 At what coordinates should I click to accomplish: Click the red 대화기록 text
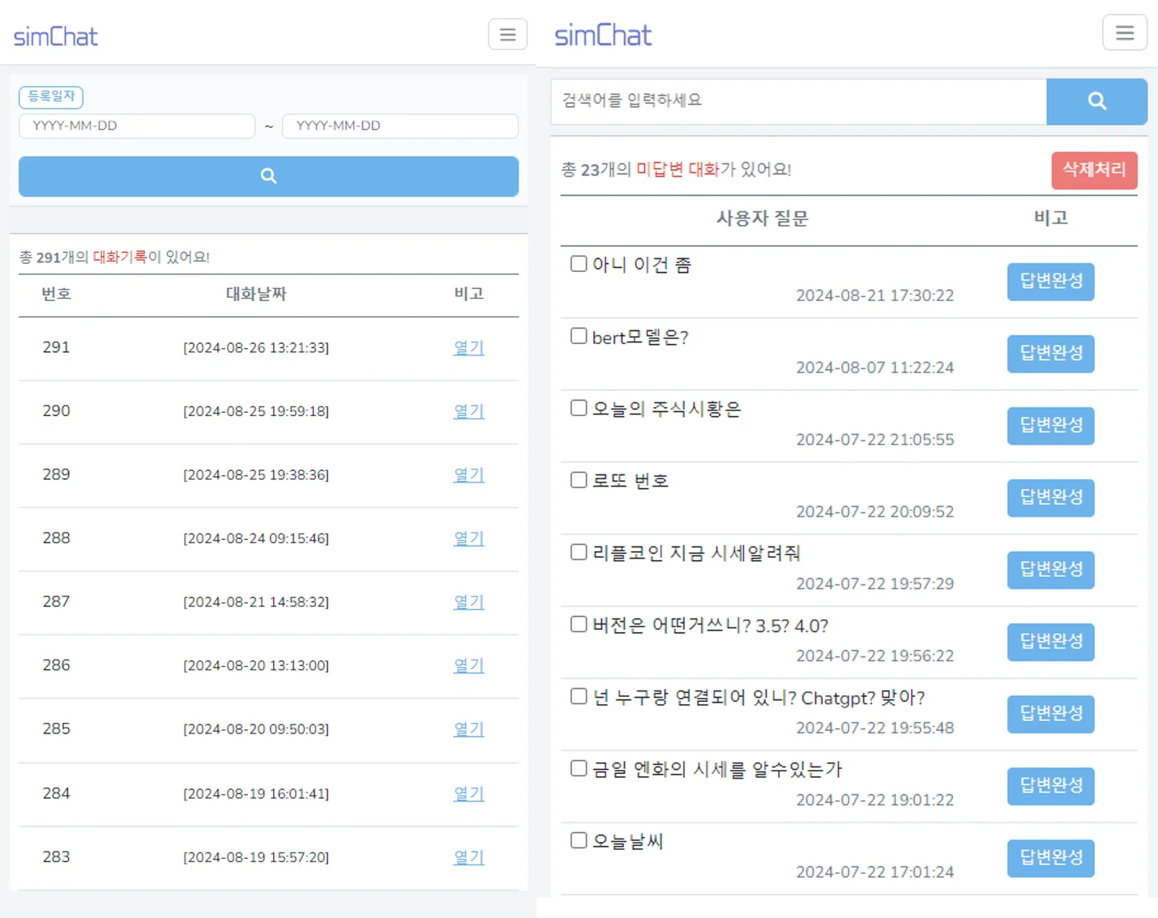pos(120,257)
